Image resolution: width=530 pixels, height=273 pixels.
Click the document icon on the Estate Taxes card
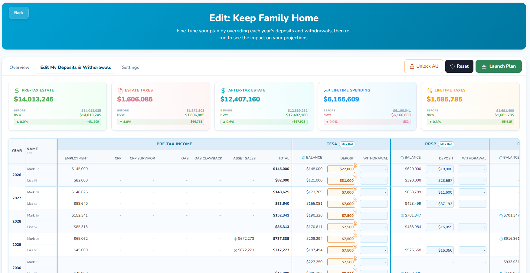pos(120,90)
